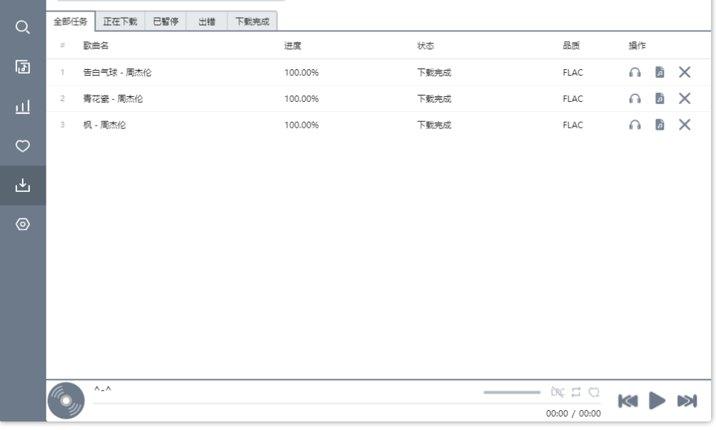Add current song to favorites in player
Viewport: 716px width, 430px height.
tap(593, 392)
